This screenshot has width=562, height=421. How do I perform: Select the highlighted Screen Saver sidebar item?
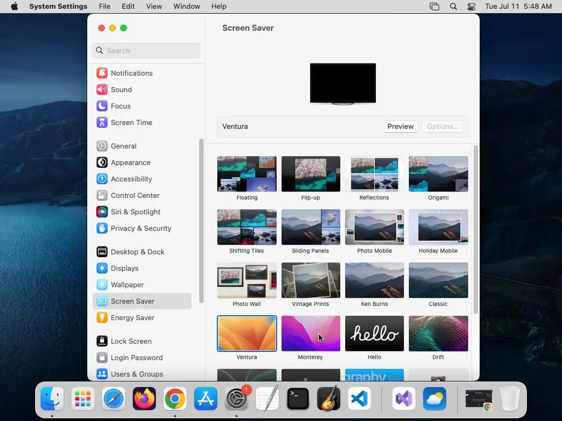[142, 301]
